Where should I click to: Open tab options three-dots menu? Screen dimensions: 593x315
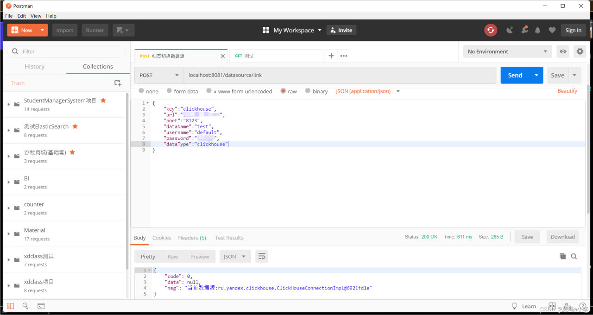click(344, 56)
